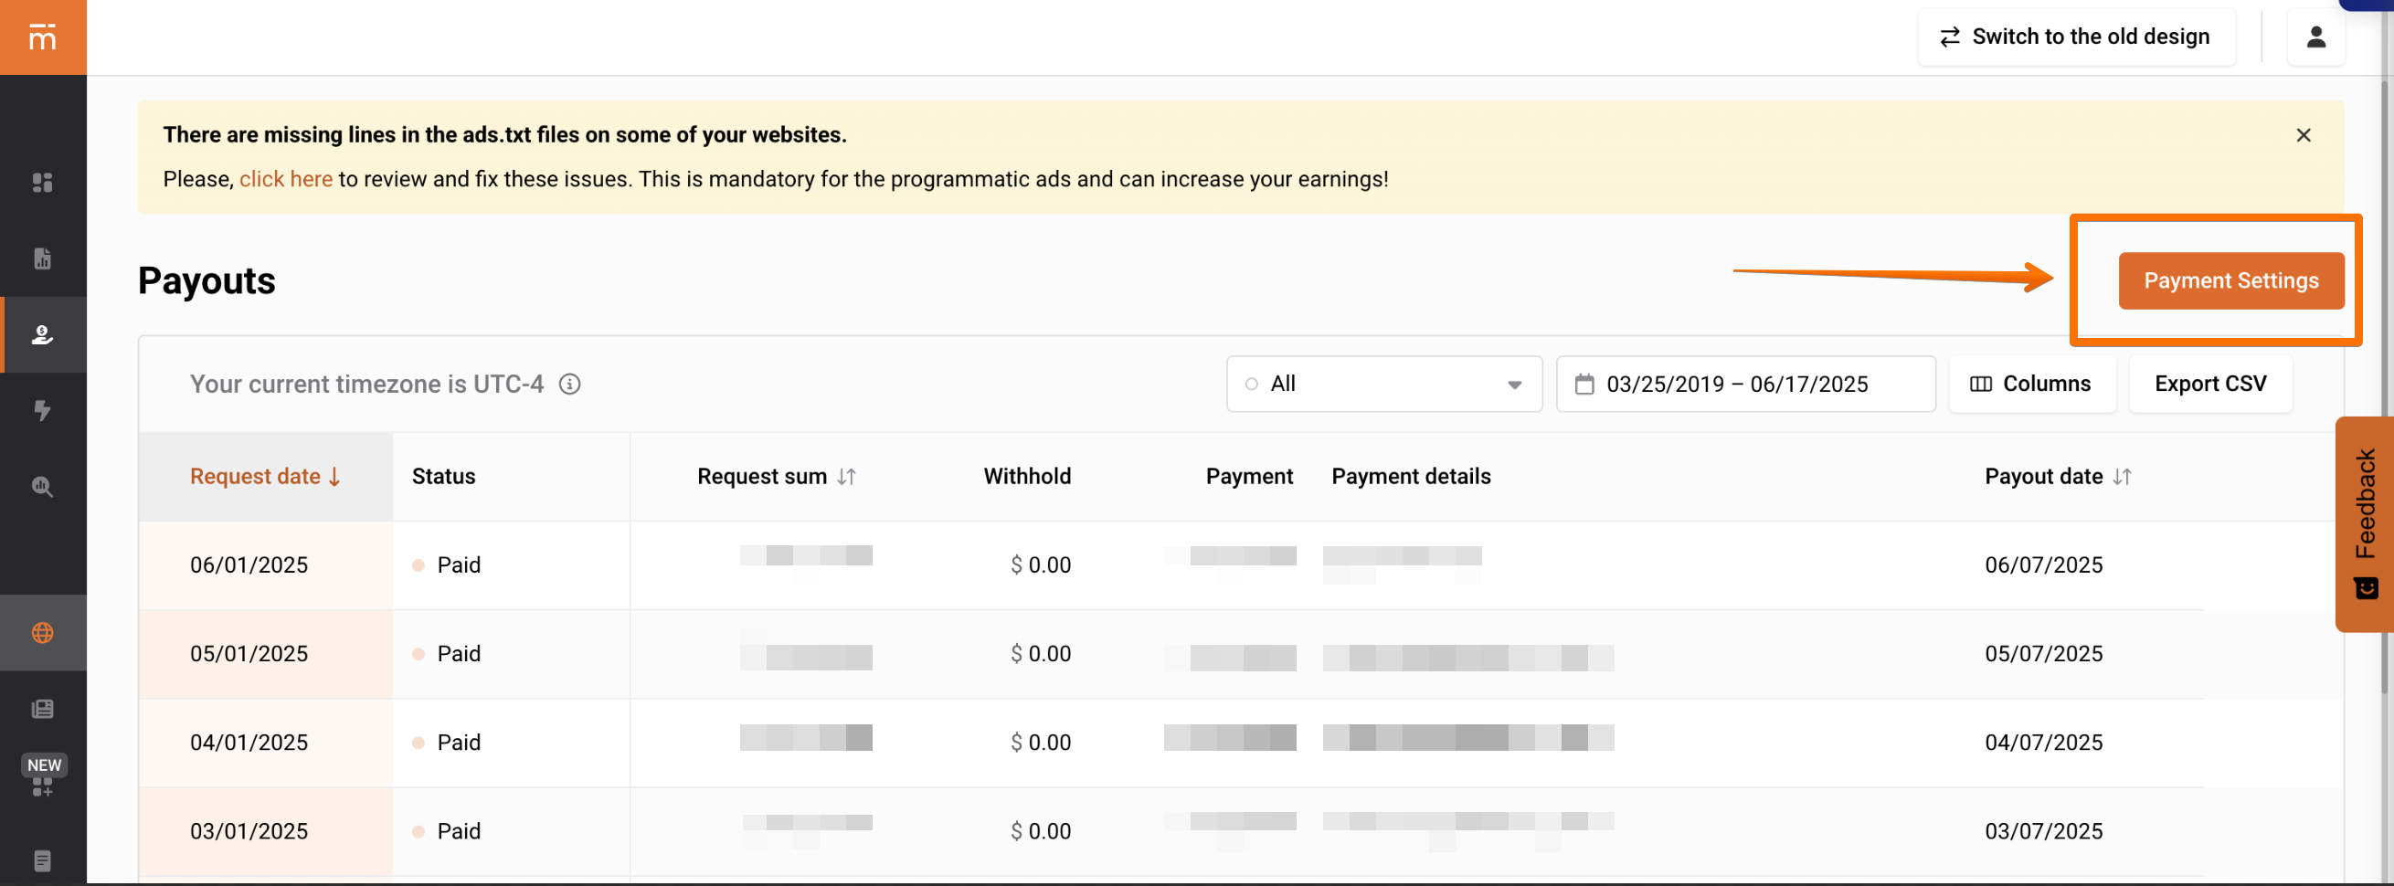The height and width of the screenshot is (886, 2394).
Task: Follow the 'click here' link in banner
Action: tap(285, 179)
